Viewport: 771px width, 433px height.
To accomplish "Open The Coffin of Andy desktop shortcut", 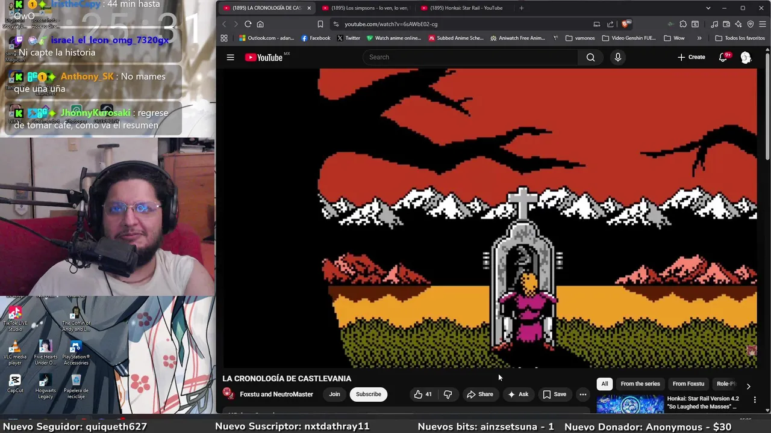I will 76,319.
